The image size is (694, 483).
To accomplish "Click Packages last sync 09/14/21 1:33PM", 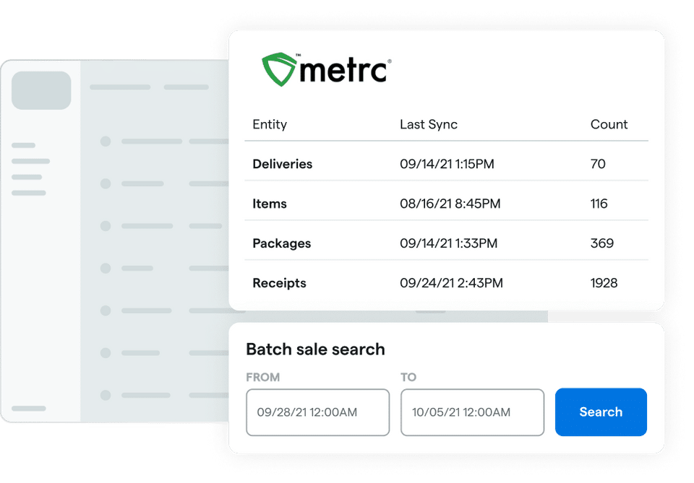I will 449,243.
